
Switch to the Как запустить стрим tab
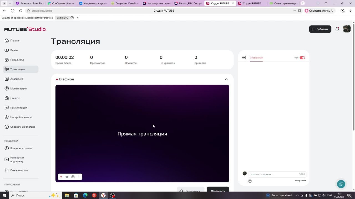pos(156,3)
